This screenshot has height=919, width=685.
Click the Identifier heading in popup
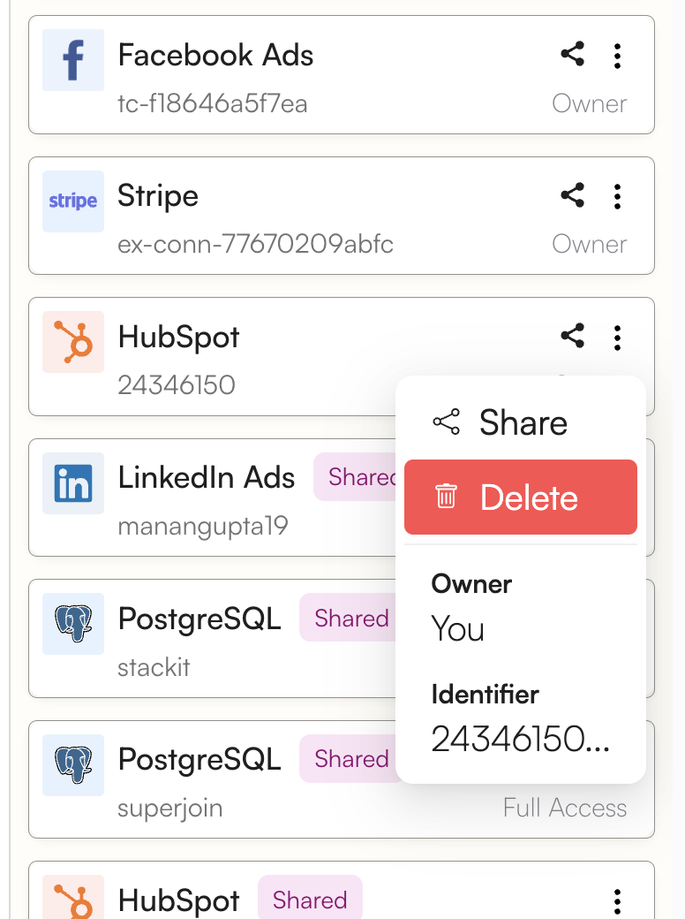click(x=485, y=695)
